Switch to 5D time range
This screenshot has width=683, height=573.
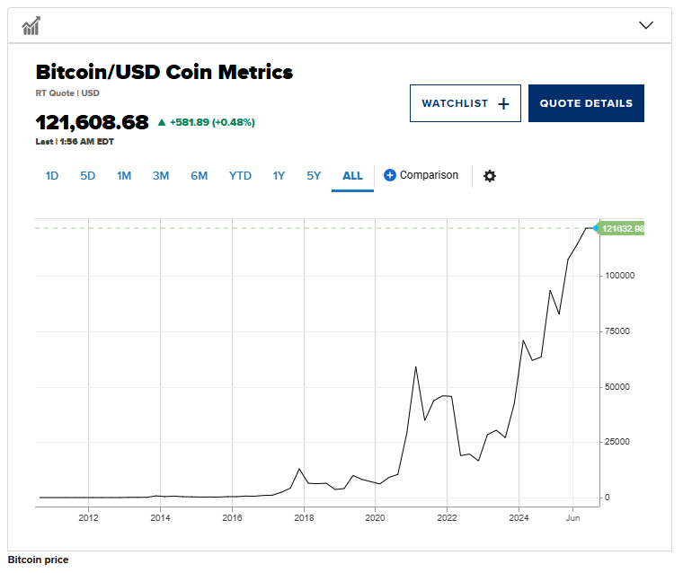pos(87,176)
